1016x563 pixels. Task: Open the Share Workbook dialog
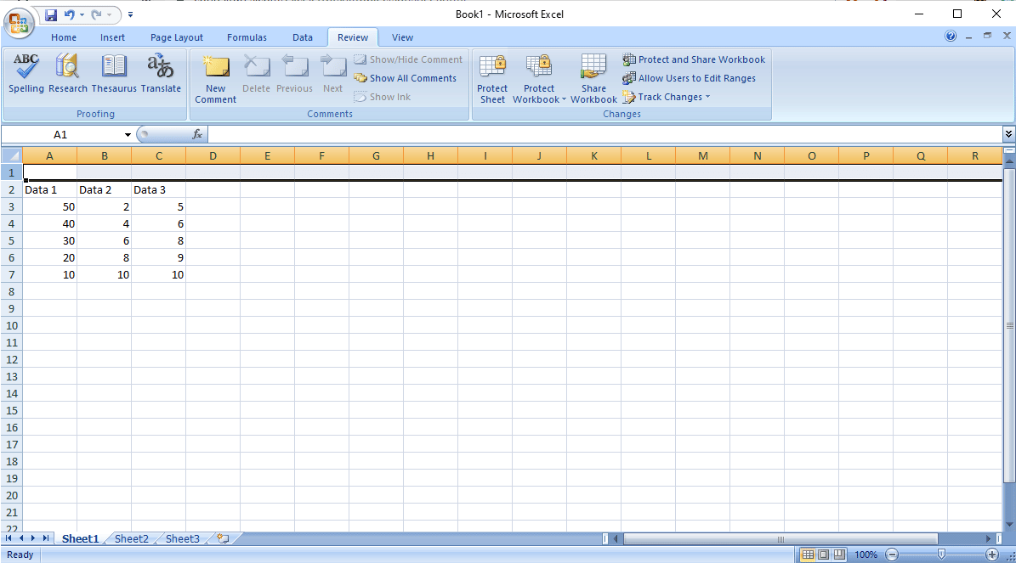(x=593, y=79)
